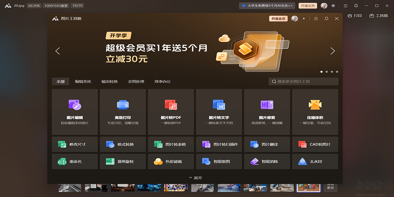Open the 裁剪旋转 tool
The height and width of the screenshot is (197, 394).
123,161
